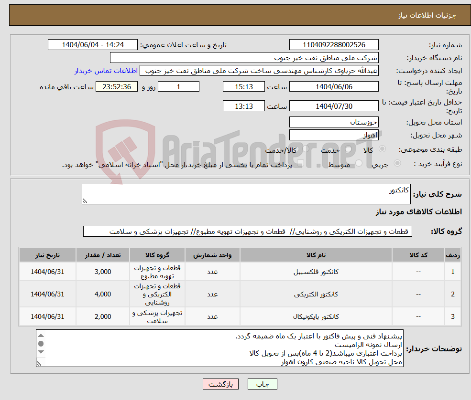Click the resize handle of buyer notes

(39, 363)
